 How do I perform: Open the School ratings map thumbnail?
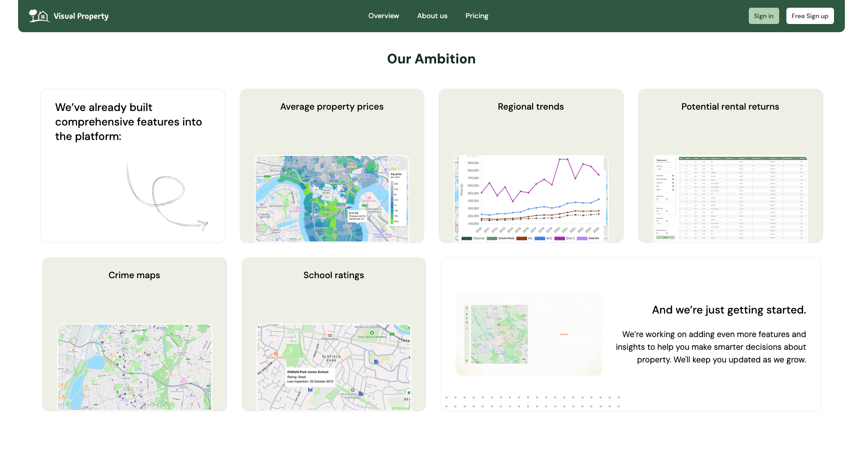[x=334, y=367]
